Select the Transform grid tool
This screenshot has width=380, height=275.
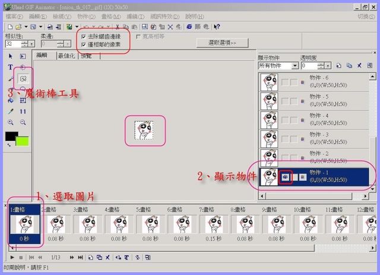23,100
